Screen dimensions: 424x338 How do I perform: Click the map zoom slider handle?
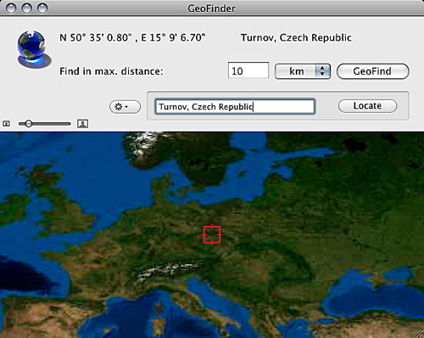pyautogui.click(x=29, y=123)
